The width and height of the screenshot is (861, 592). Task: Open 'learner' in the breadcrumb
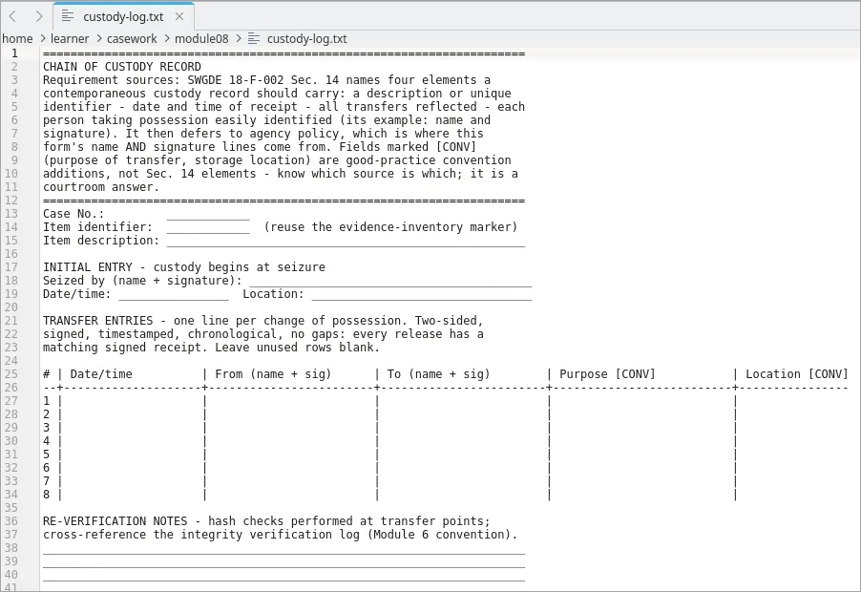(x=69, y=39)
